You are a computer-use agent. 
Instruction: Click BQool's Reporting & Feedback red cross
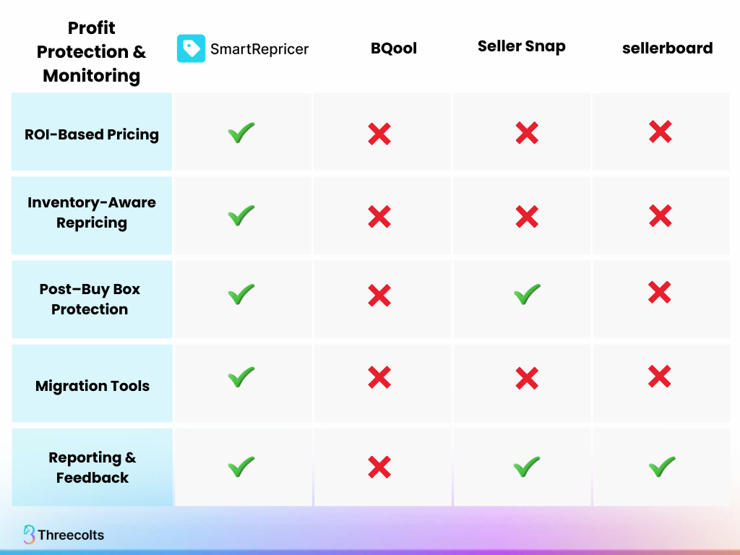(379, 468)
